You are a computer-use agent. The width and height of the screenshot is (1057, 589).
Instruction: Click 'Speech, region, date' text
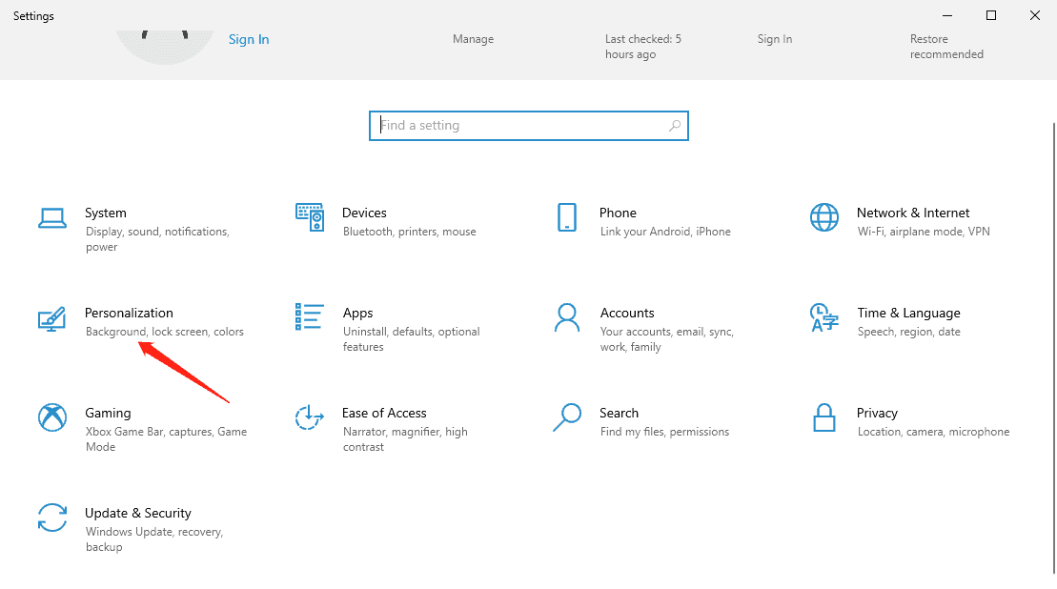(x=908, y=332)
